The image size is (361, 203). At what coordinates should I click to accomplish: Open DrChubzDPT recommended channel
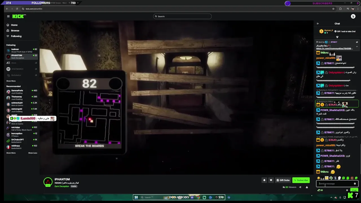coord(22,141)
